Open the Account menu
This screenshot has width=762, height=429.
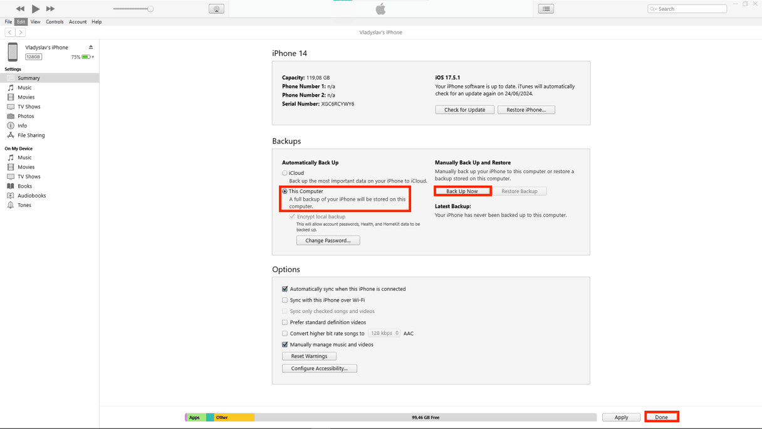78,22
